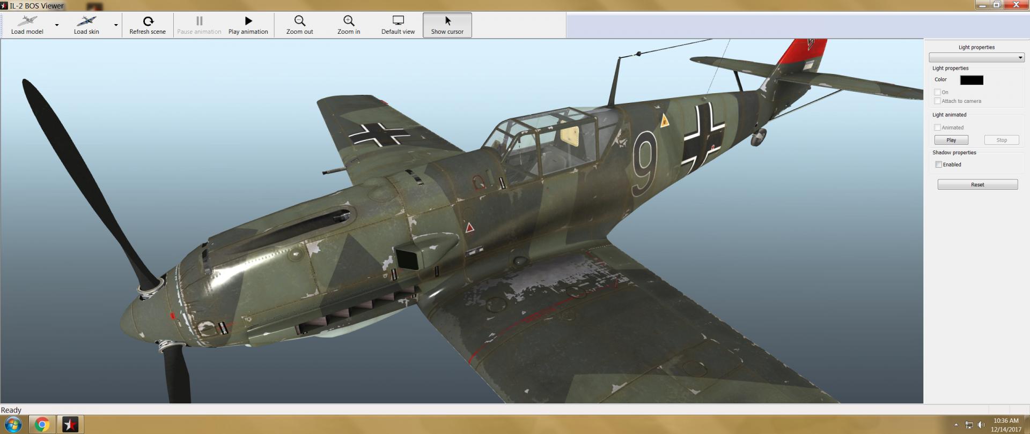This screenshot has width=1030, height=434.
Task: Enable the Shadow properties Enabled checkbox
Action: point(939,164)
